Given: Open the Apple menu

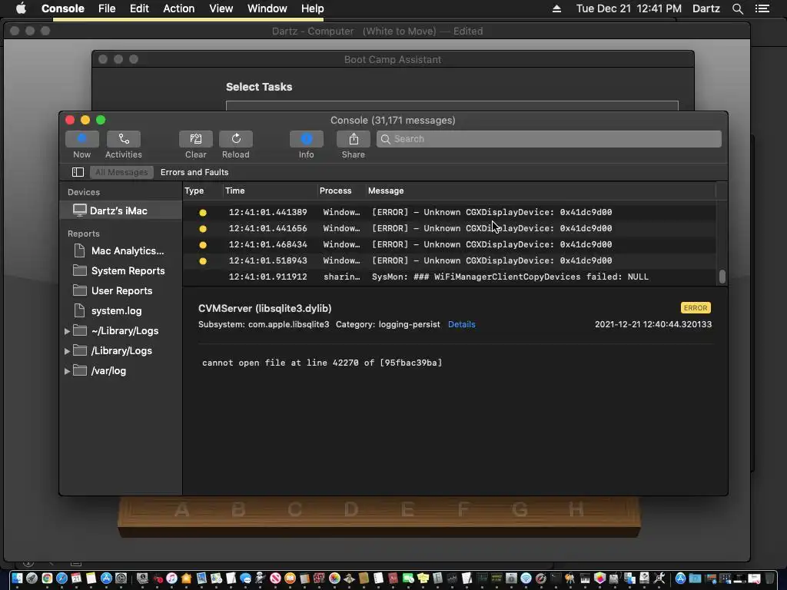Looking at the screenshot, I should point(21,8).
